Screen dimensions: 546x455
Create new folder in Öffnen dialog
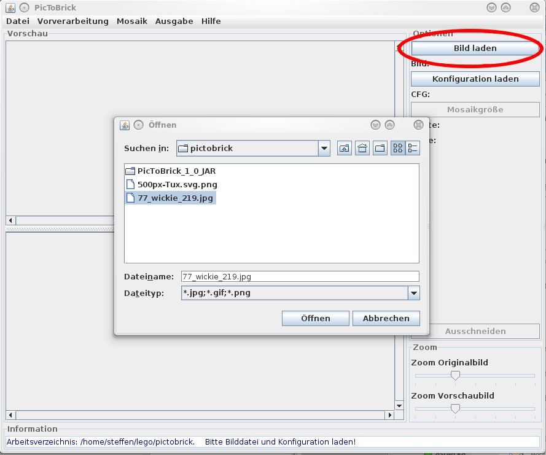pyautogui.click(x=380, y=149)
